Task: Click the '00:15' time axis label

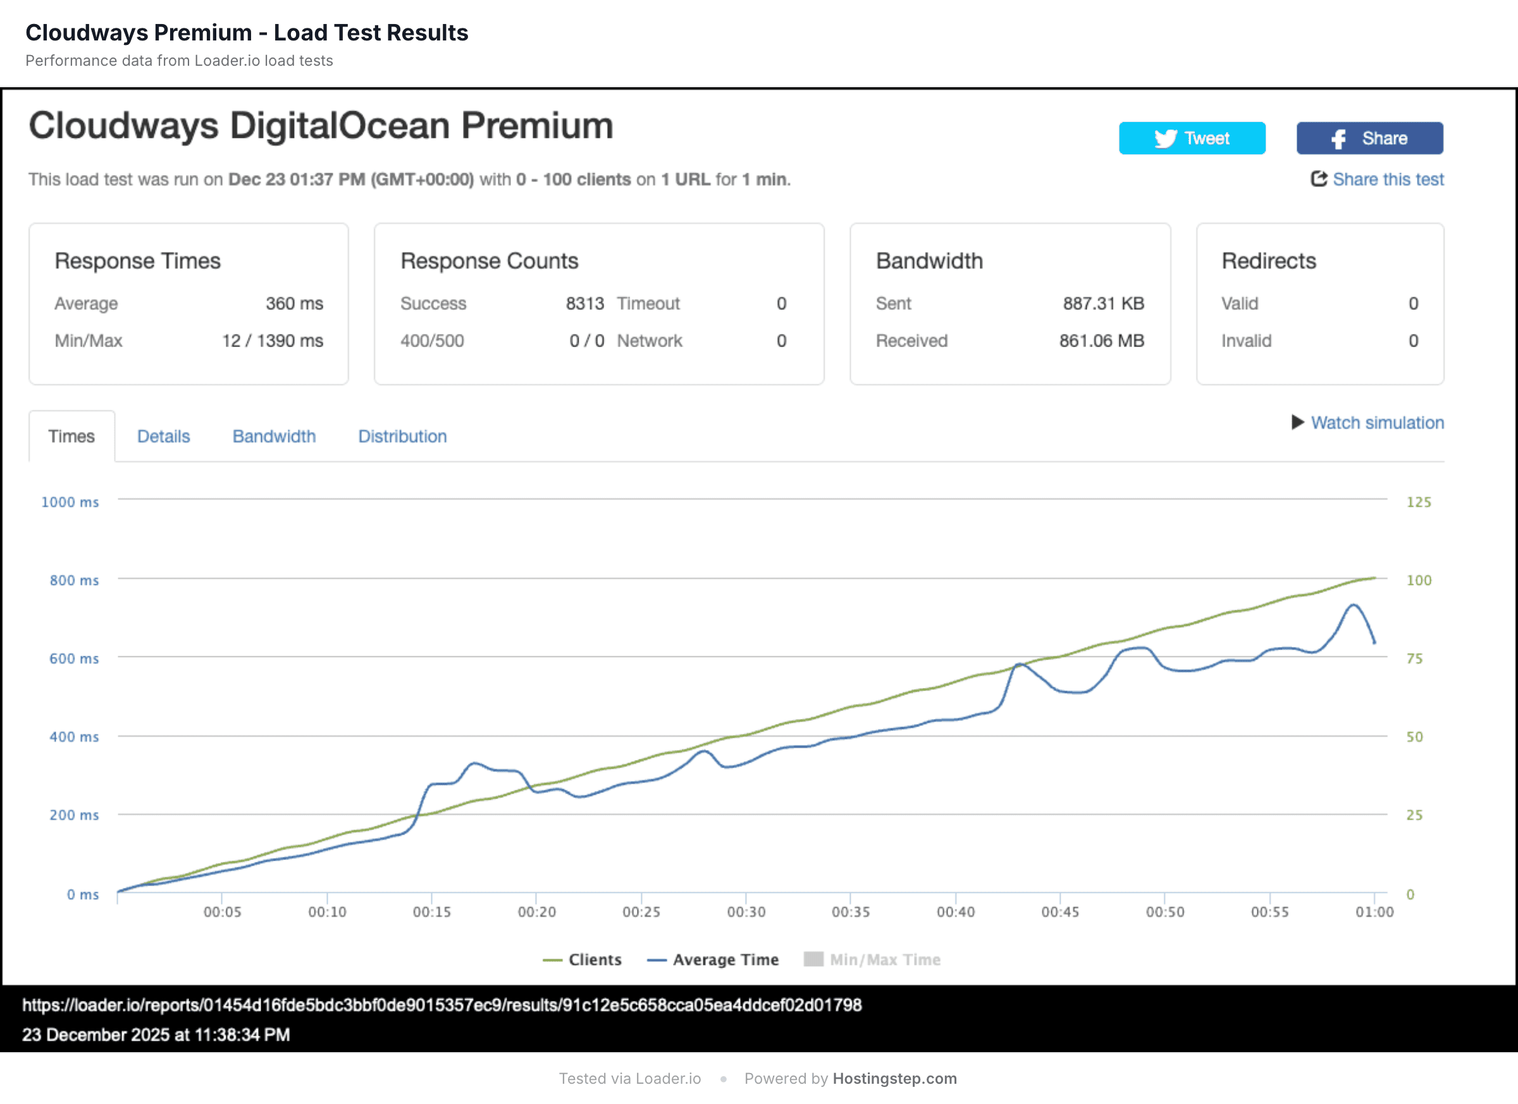Action: click(432, 912)
